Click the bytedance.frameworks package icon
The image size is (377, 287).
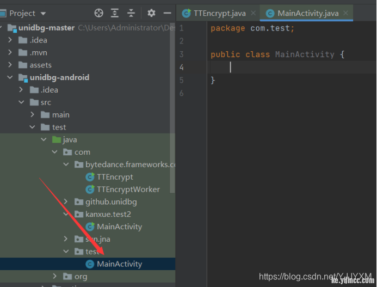click(79, 164)
